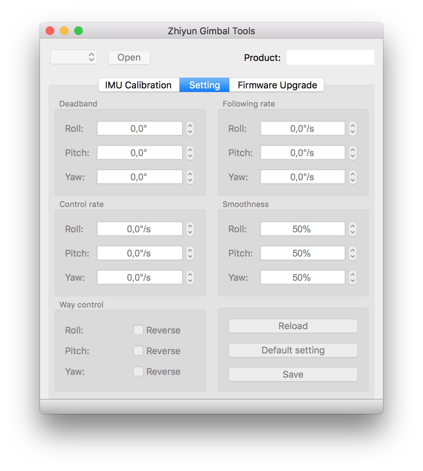
Task: Adjust the Following rate Roll stepper
Action: [x=353, y=129]
